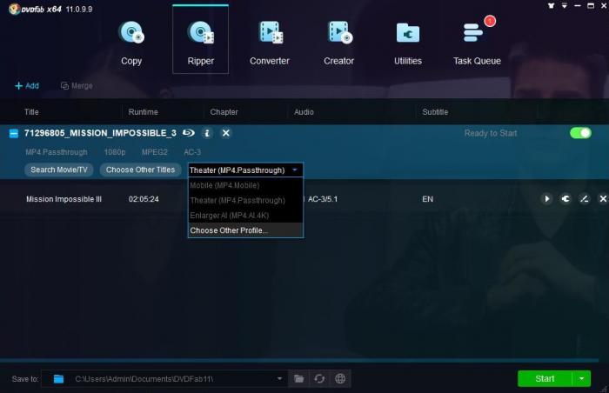Choose Other Profile... from the list

pos(245,230)
